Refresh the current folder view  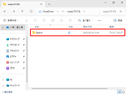[x=31, y=11]
